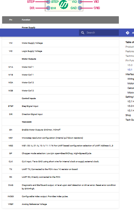This screenshot has width=134, height=213.
Task: Select the Interface section in contents
Action: coord(130,74)
